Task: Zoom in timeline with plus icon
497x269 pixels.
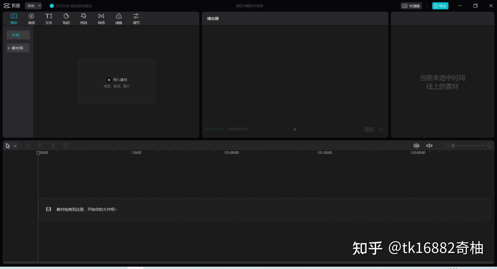Action: (x=489, y=146)
